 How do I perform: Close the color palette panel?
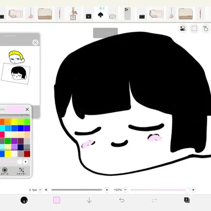pyautogui.click(x=27, y=109)
